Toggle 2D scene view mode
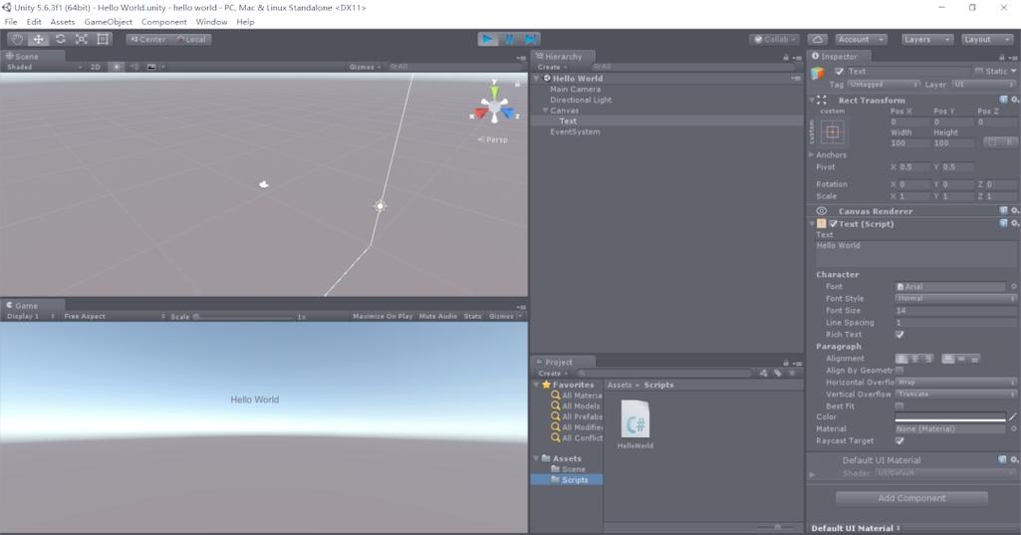Screen dimensions: 1021x535 coord(95,67)
